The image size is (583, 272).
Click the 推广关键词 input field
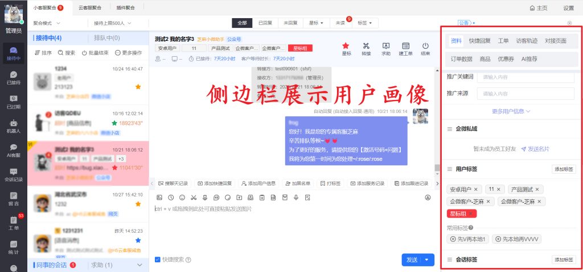(x=525, y=77)
